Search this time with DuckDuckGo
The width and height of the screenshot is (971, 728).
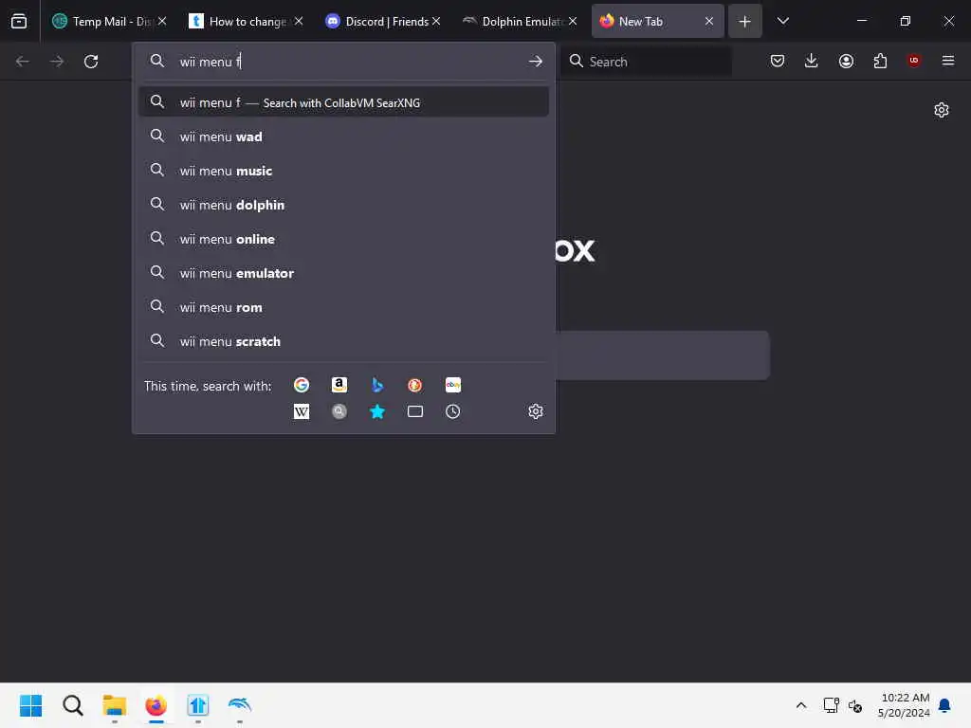click(415, 385)
